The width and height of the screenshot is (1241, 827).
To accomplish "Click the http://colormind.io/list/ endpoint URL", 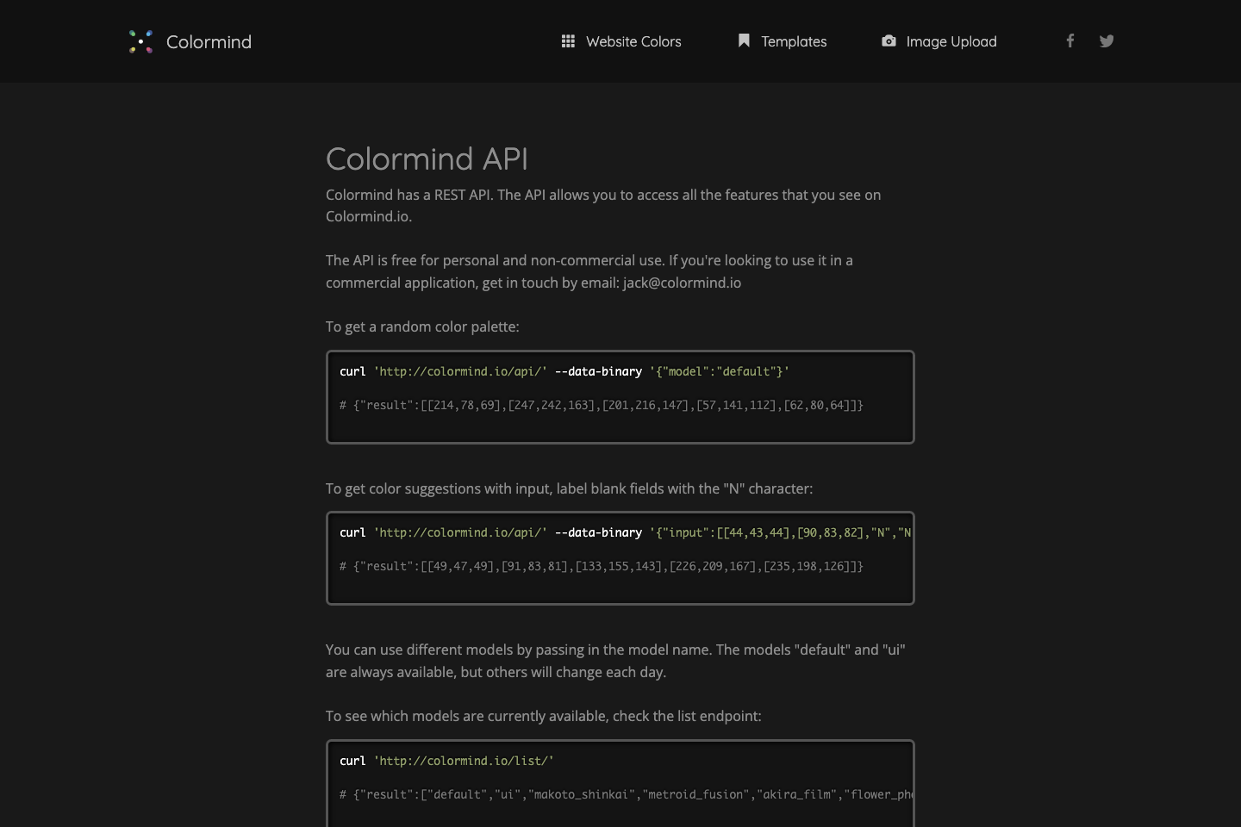I will click(x=464, y=761).
